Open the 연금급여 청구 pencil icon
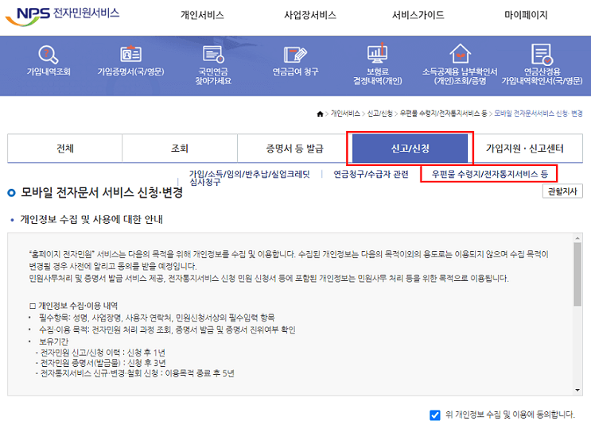The height and width of the screenshot is (432, 591). (296, 54)
